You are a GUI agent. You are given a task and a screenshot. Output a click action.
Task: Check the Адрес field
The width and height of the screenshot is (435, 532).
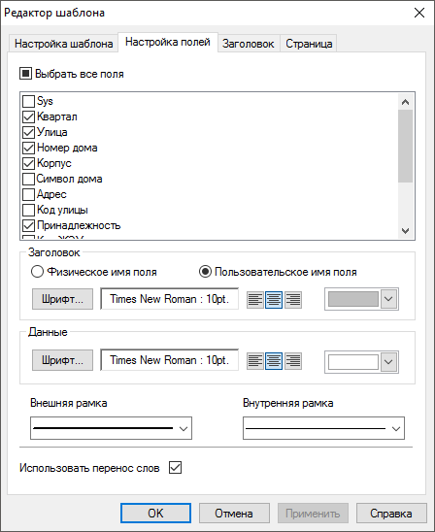pyautogui.click(x=28, y=194)
